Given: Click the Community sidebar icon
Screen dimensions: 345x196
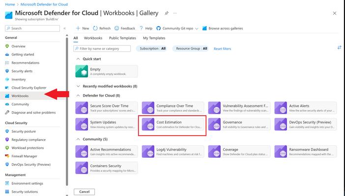Looking at the screenshot, I should click(7, 104).
